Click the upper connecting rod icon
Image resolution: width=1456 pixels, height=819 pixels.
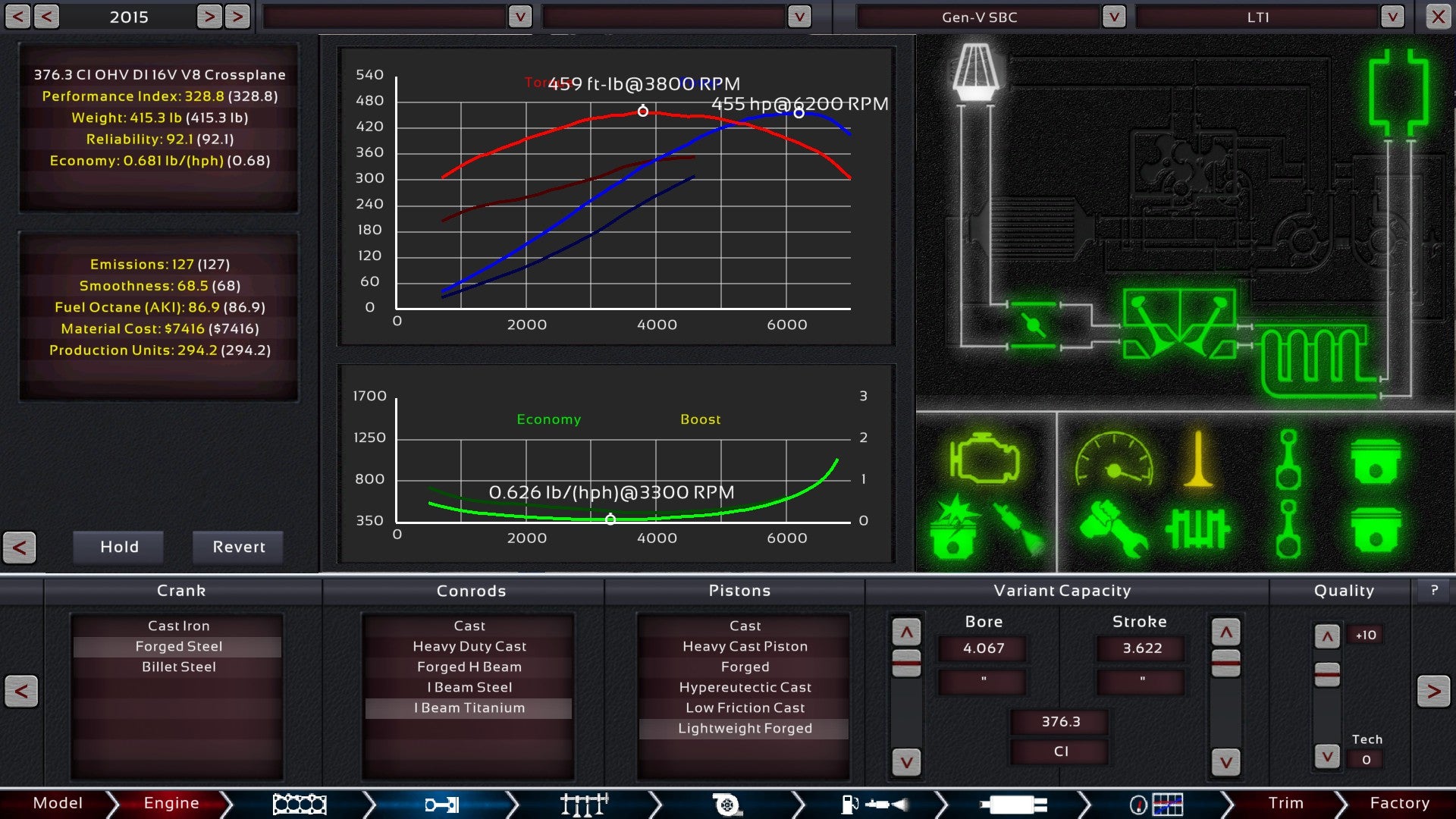[1288, 460]
